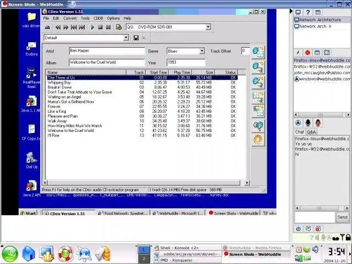Click the second CD extract icon in sidebar
The image size is (352, 264).
click(258, 67)
